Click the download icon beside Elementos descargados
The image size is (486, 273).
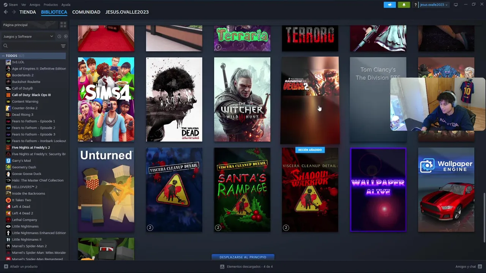click(x=222, y=267)
